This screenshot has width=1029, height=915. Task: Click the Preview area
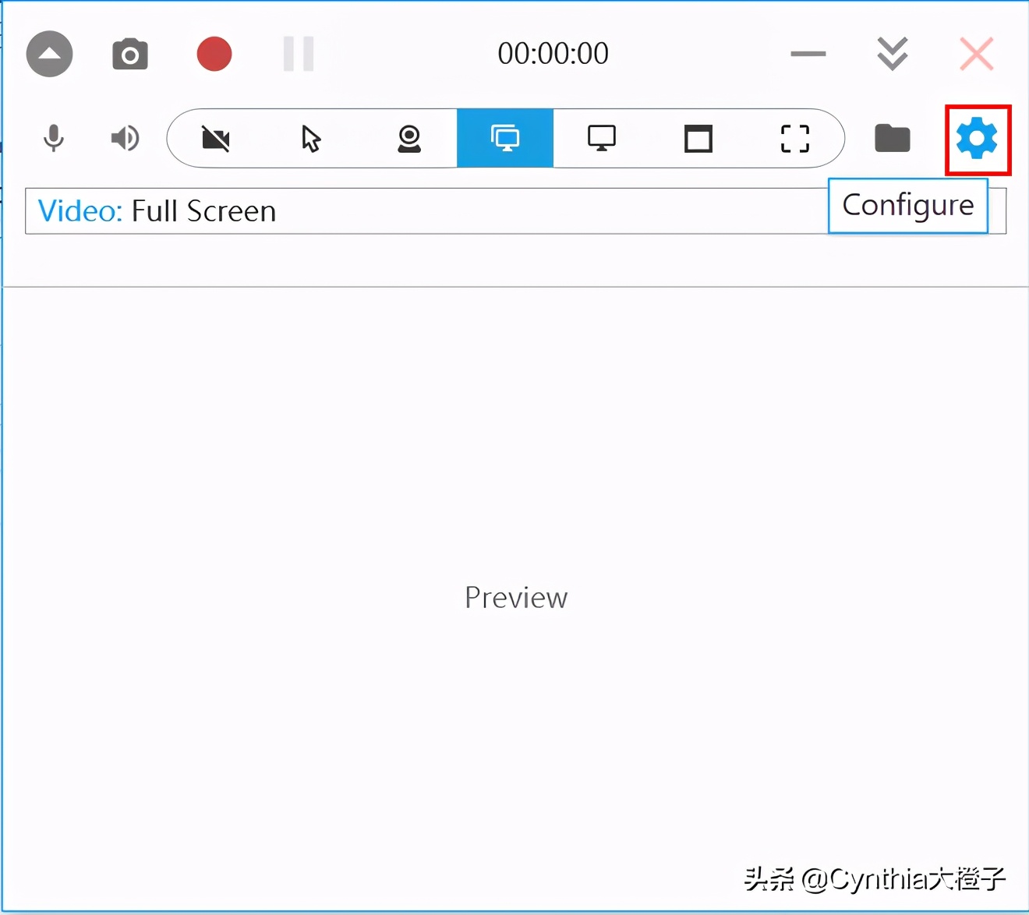point(516,598)
